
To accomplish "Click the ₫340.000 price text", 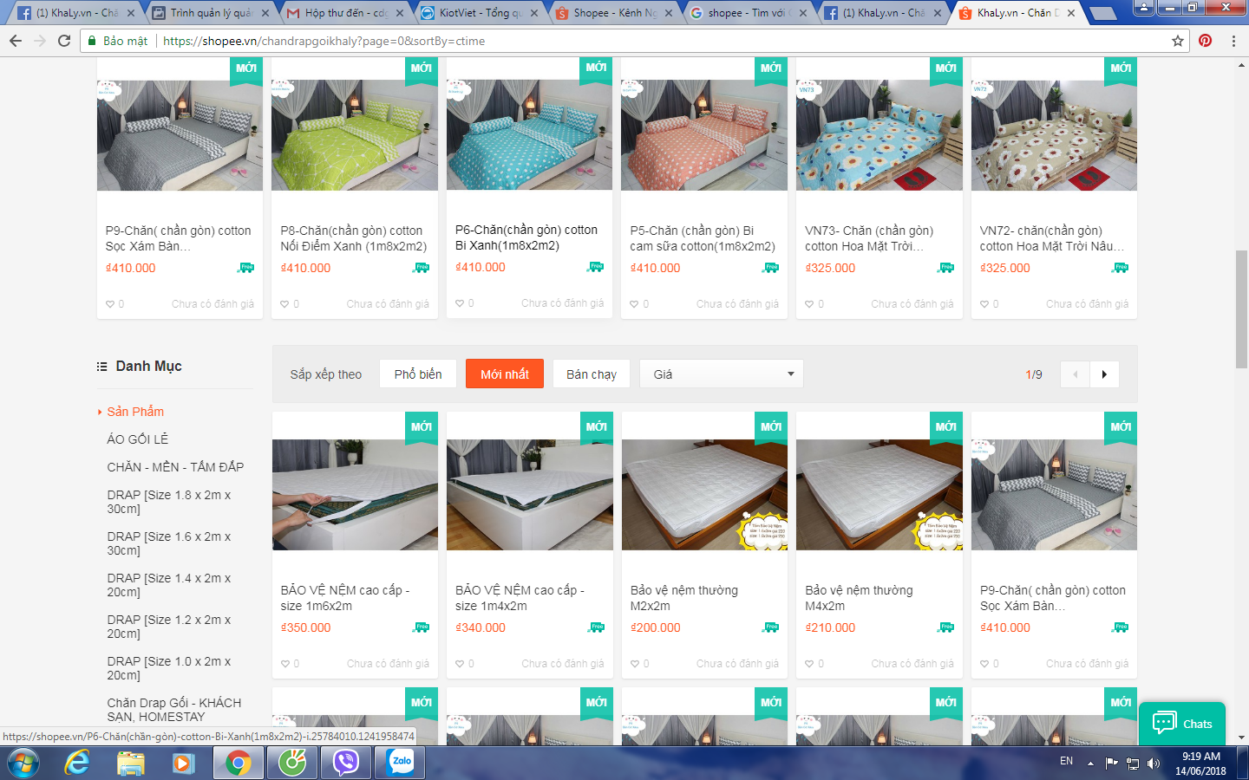I will pyautogui.click(x=481, y=627).
